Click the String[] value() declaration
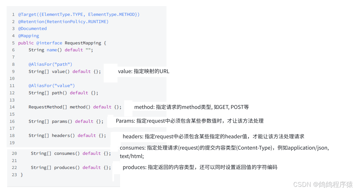Image resolution: width=354 pixels, height=190 pixels. (x=65, y=72)
